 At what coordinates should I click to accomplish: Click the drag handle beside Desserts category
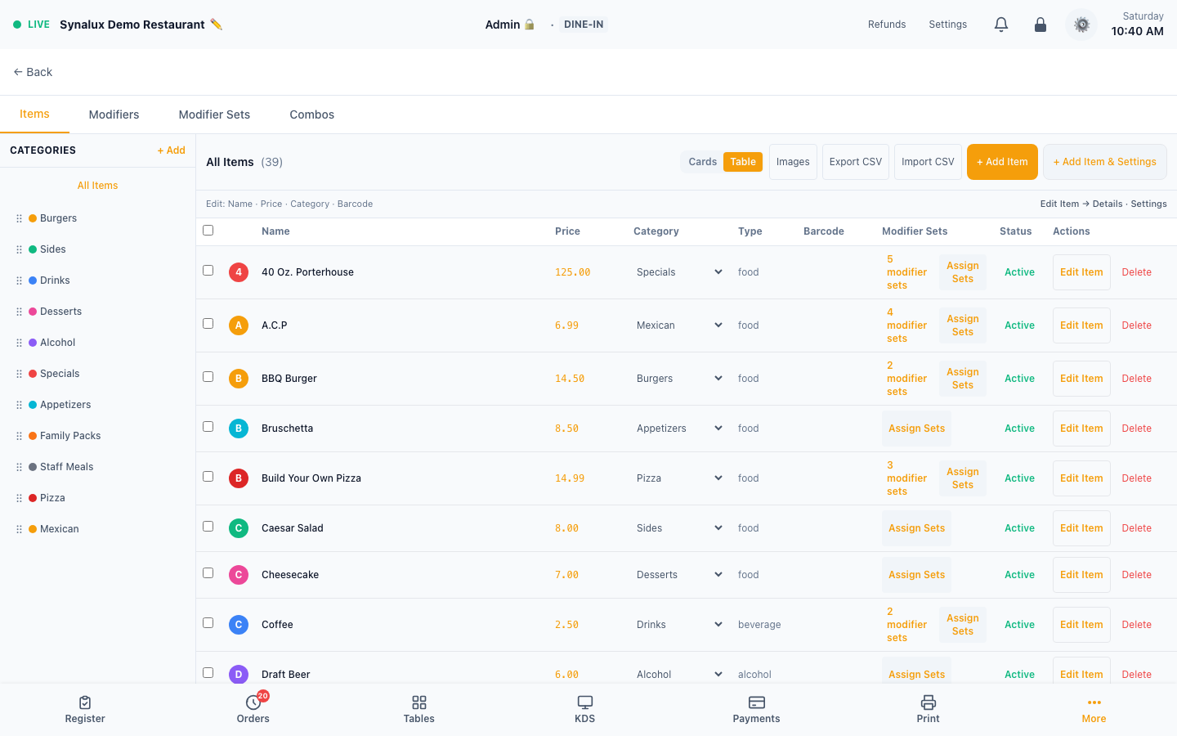click(19, 312)
